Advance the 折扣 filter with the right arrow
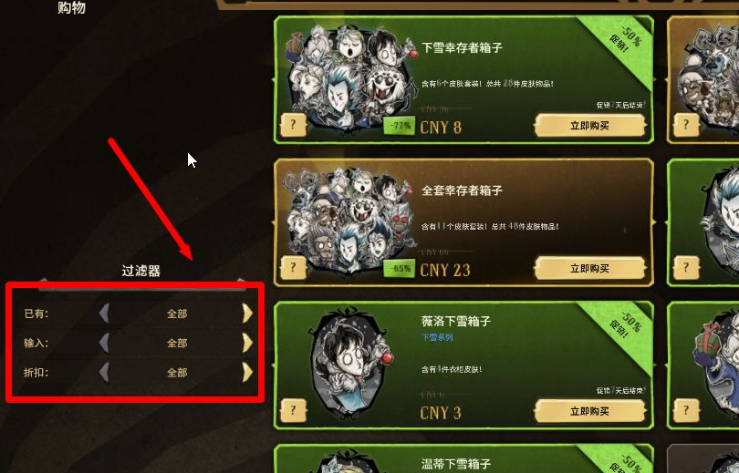The image size is (739, 473). pos(247,372)
